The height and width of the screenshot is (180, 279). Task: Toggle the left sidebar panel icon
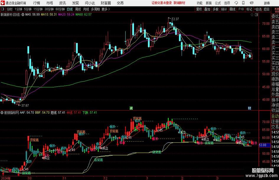point(2,9)
